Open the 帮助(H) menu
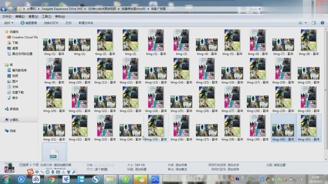The height and width of the screenshot is (184, 328). [60, 16]
